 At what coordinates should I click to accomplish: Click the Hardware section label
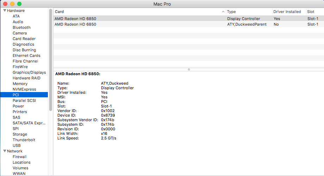tap(16, 11)
